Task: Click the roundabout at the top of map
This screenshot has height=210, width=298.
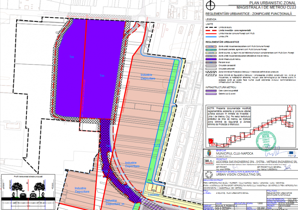Action: pyautogui.click(x=142, y=19)
